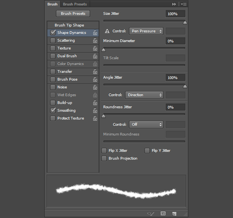Collapse the panel with the double-arrow icon
The height and width of the screenshot is (218, 233).
[x=174, y=4]
